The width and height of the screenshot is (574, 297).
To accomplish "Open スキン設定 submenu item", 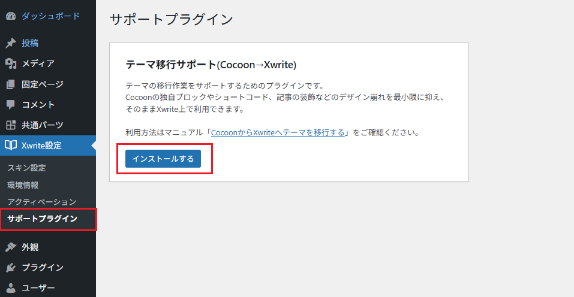I will [26, 168].
